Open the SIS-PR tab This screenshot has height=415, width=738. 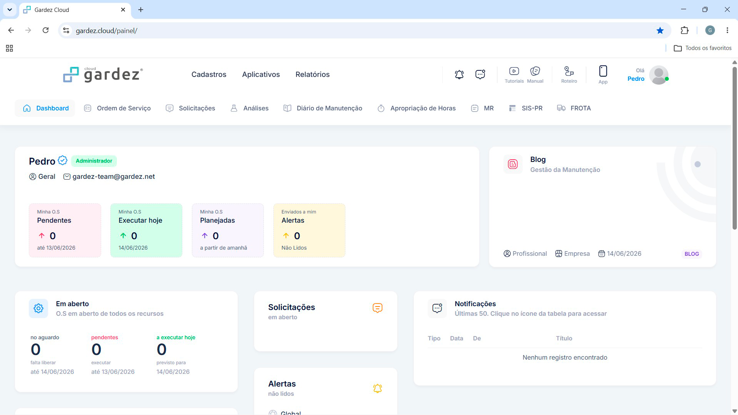[x=525, y=108]
